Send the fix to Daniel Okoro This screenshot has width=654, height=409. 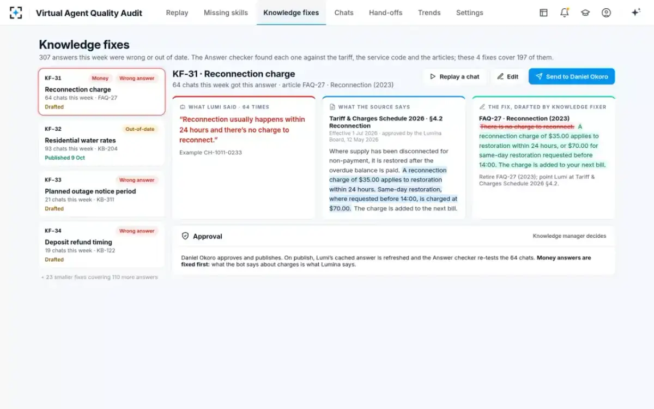click(x=572, y=76)
